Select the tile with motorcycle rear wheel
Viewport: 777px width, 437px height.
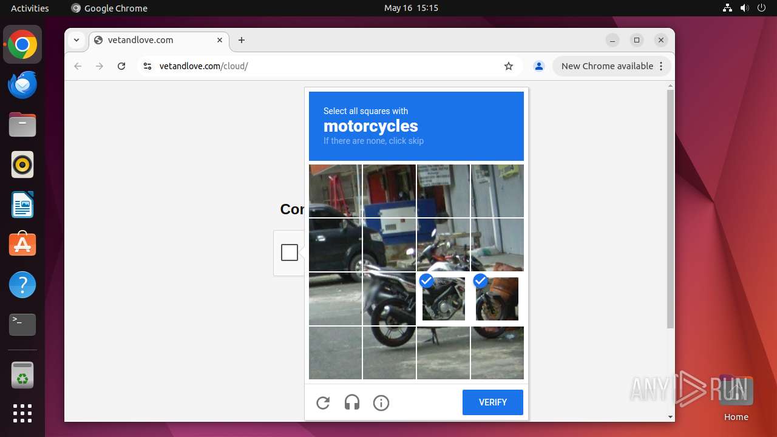[390, 299]
